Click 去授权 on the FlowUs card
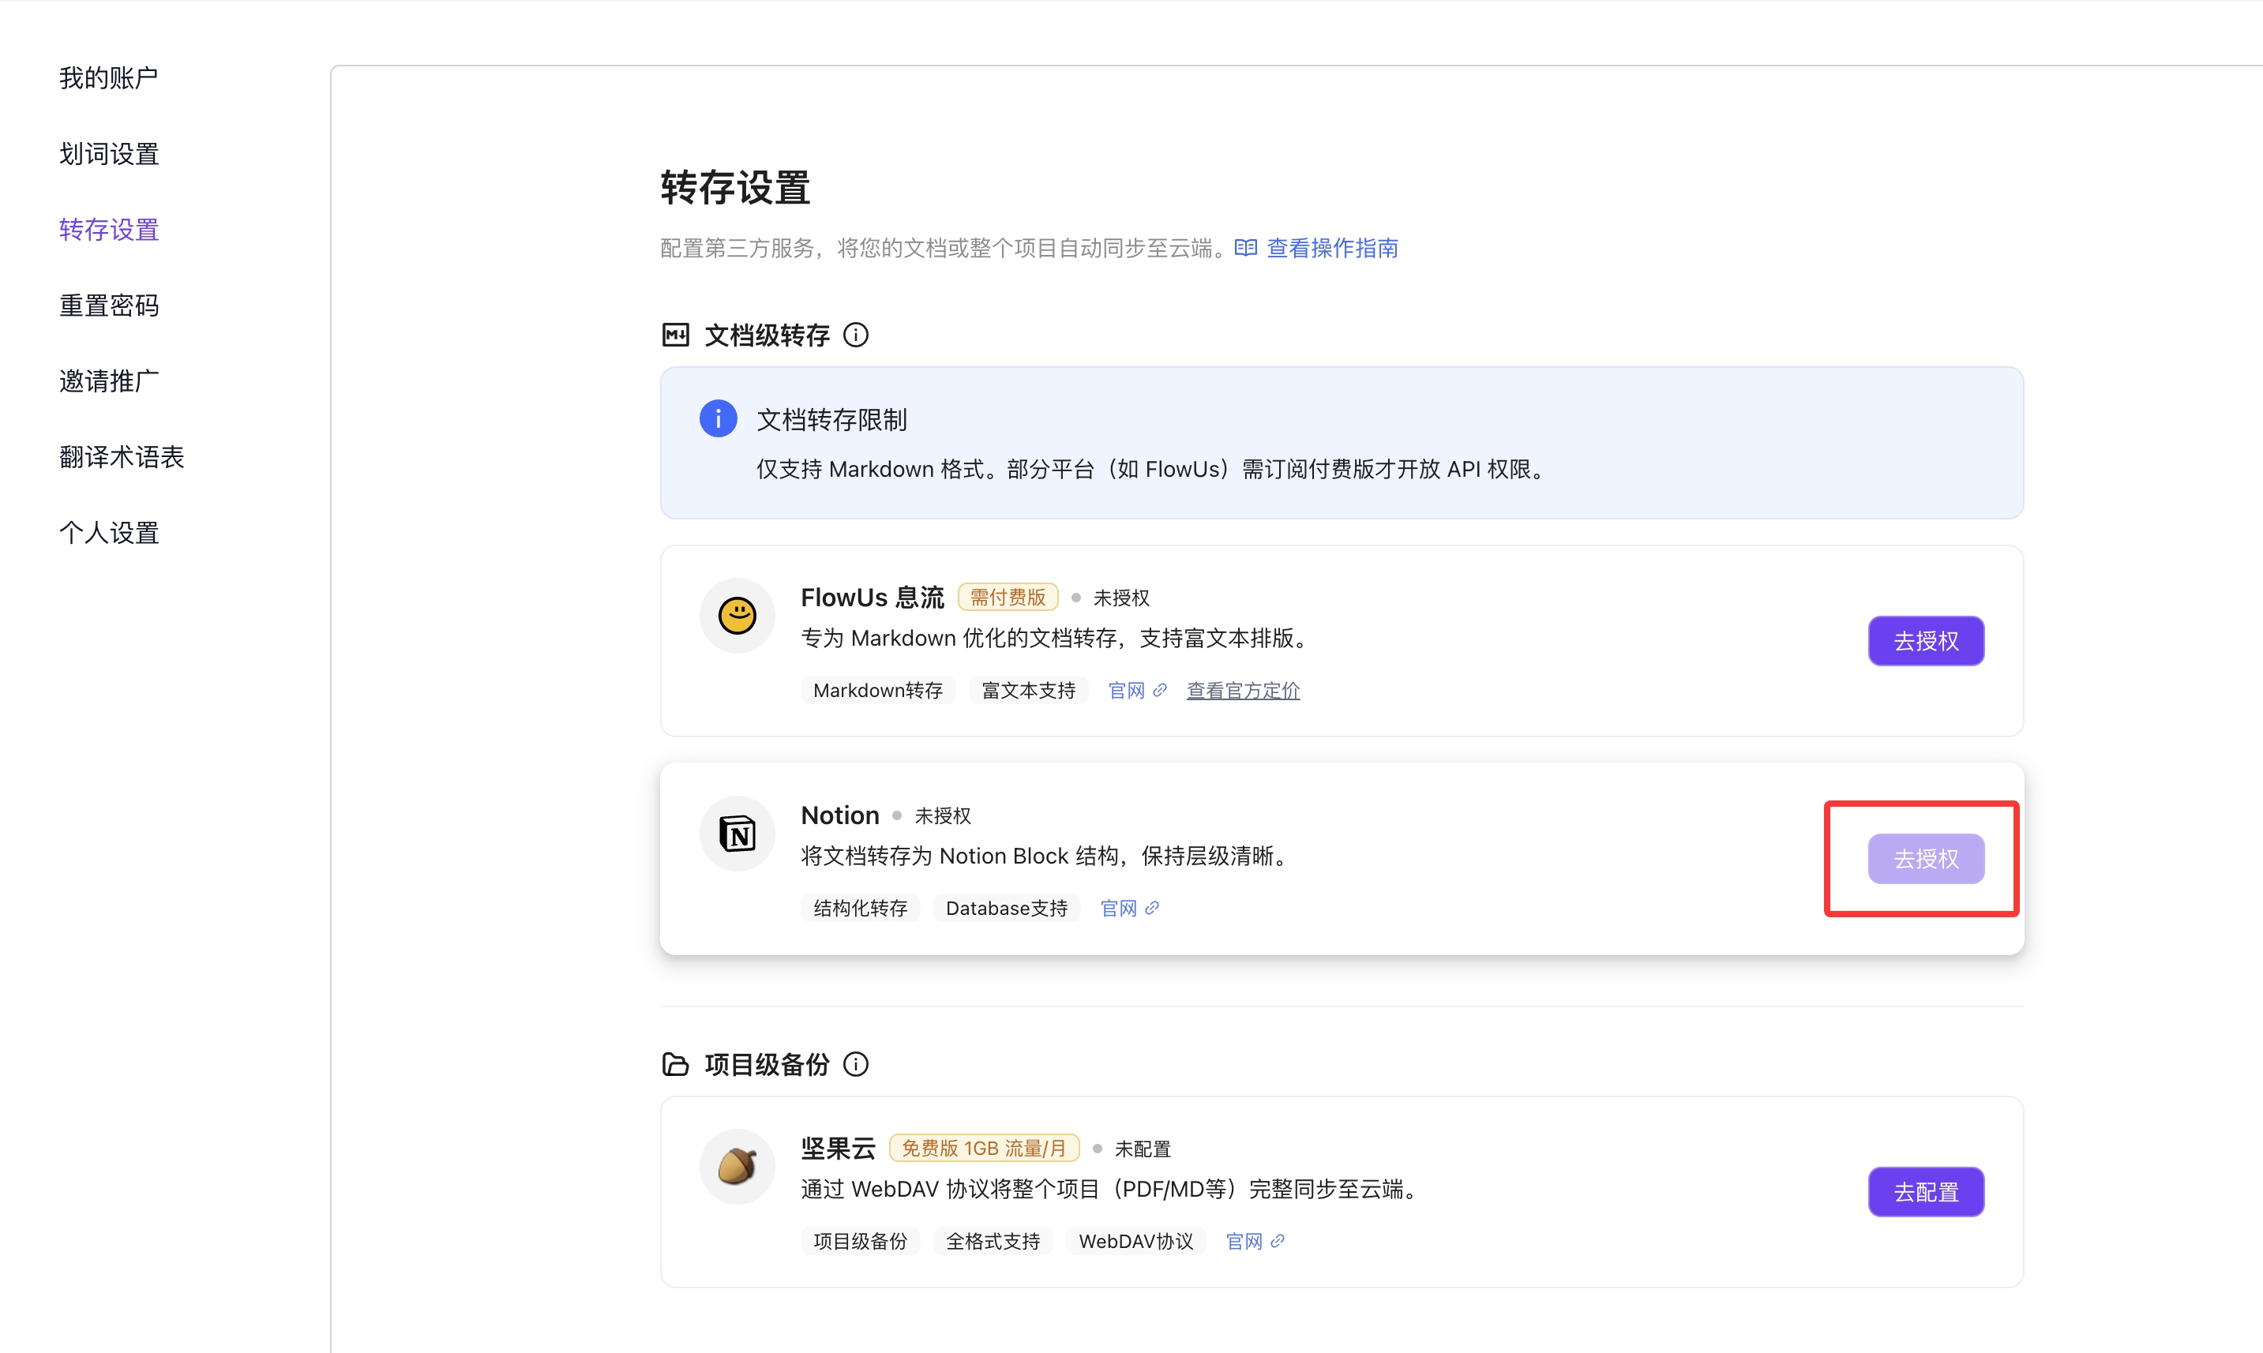Viewport: 2263px width, 1353px height. [1926, 640]
